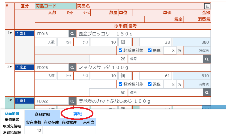Click the 消費税 field in the FD018 row

197,50
